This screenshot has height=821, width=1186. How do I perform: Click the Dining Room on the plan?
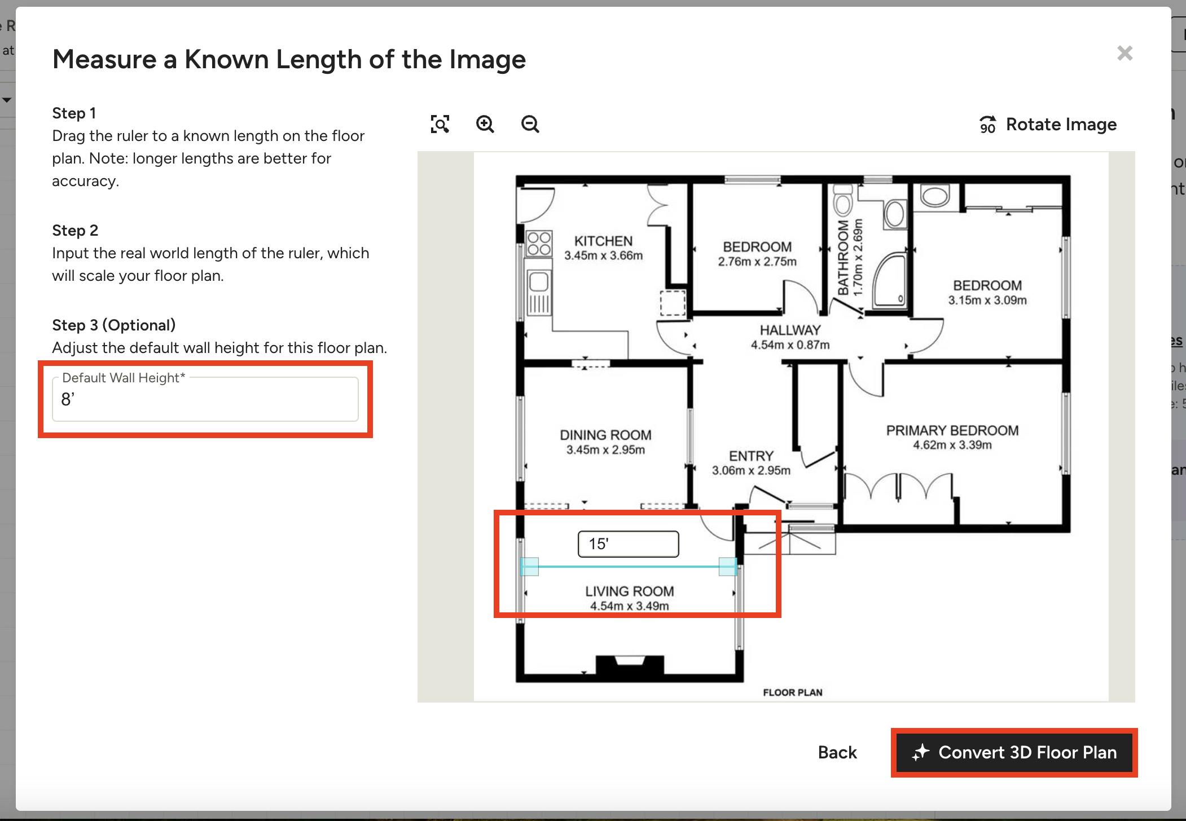605,442
